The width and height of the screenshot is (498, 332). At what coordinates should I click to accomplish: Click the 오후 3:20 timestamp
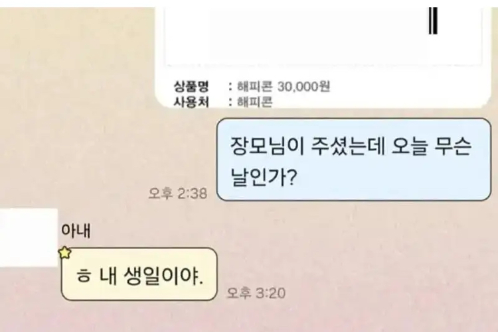[256, 293]
